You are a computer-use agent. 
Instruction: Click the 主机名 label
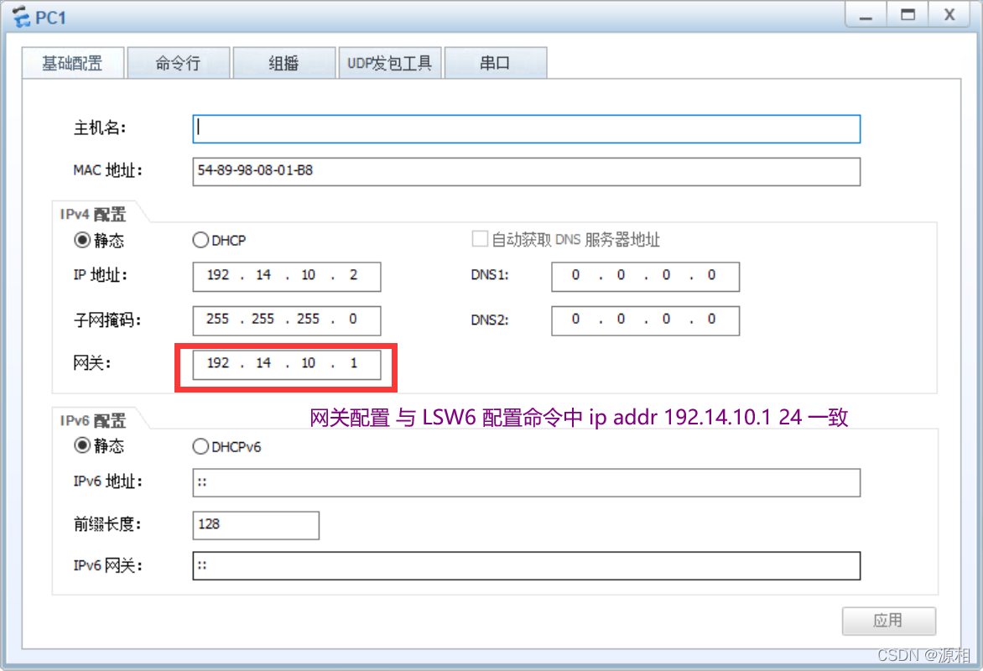[x=100, y=128]
